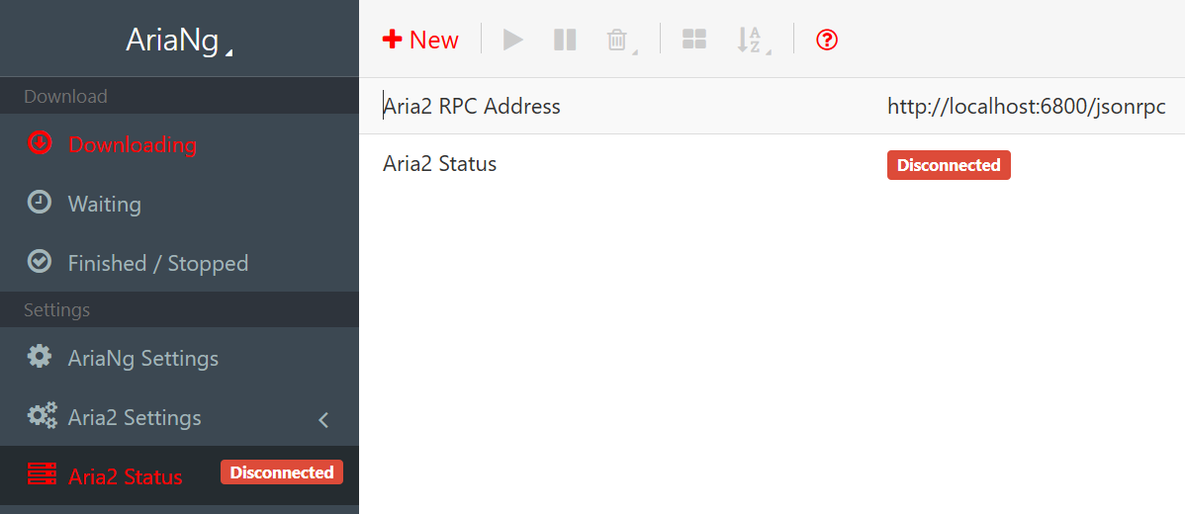The image size is (1185, 514).
Task: Click the AriaNg Settings gear icon
Action: click(x=40, y=356)
